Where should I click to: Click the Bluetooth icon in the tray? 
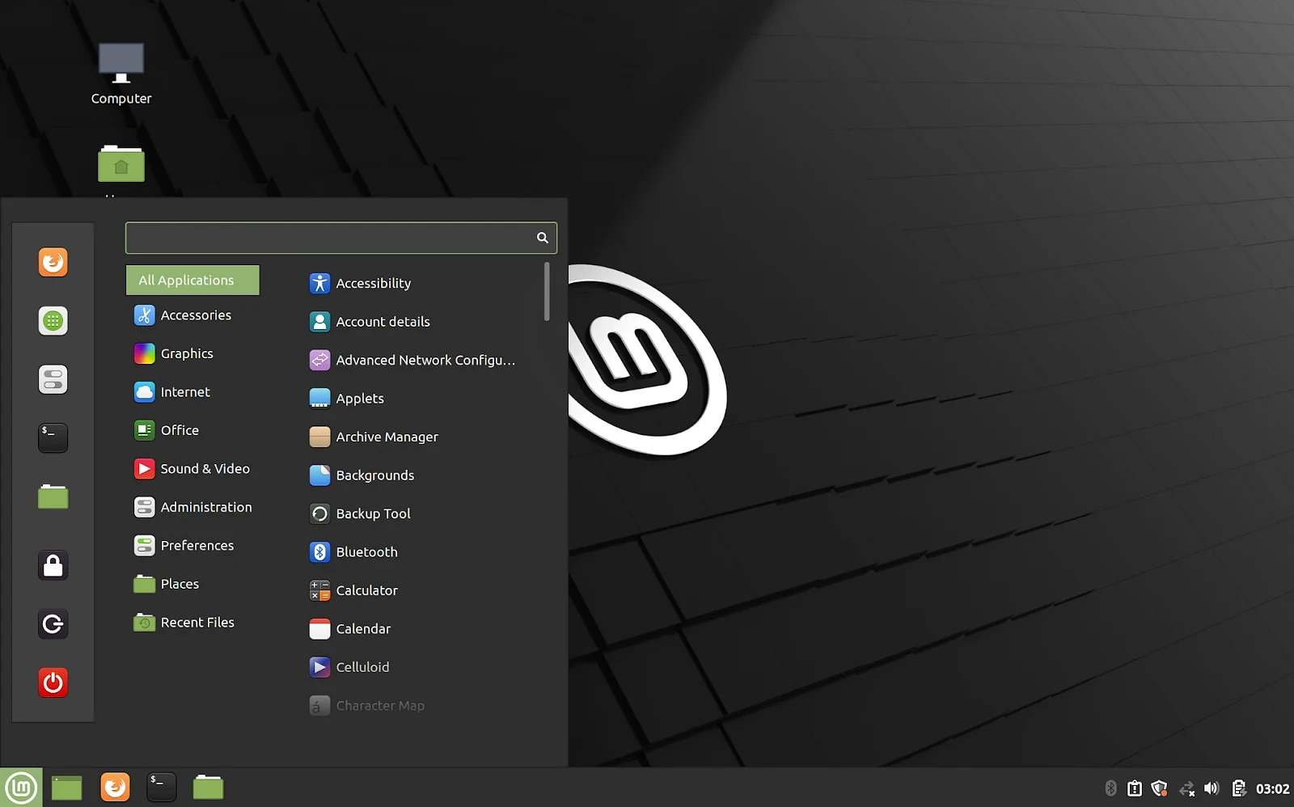click(1111, 787)
